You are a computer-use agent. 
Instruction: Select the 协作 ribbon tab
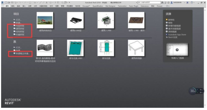(x=51, y=6)
